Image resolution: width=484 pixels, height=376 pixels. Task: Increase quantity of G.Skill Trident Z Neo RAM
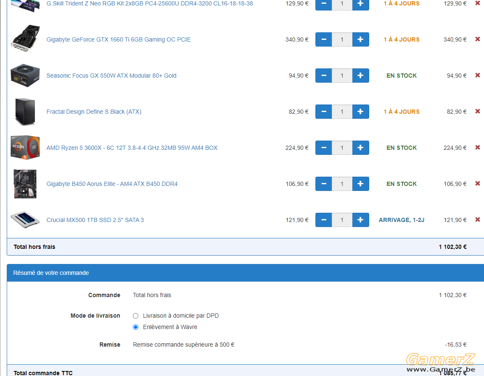[x=360, y=4]
